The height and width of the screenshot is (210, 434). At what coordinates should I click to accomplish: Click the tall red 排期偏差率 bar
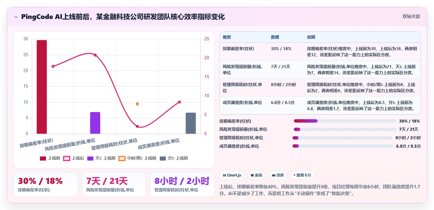(42, 87)
